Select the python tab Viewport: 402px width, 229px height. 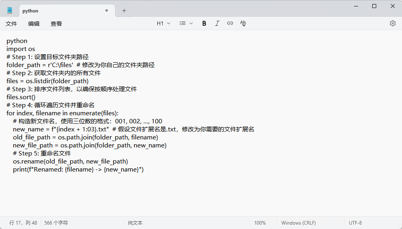pyautogui.click(x=67, y=11)
